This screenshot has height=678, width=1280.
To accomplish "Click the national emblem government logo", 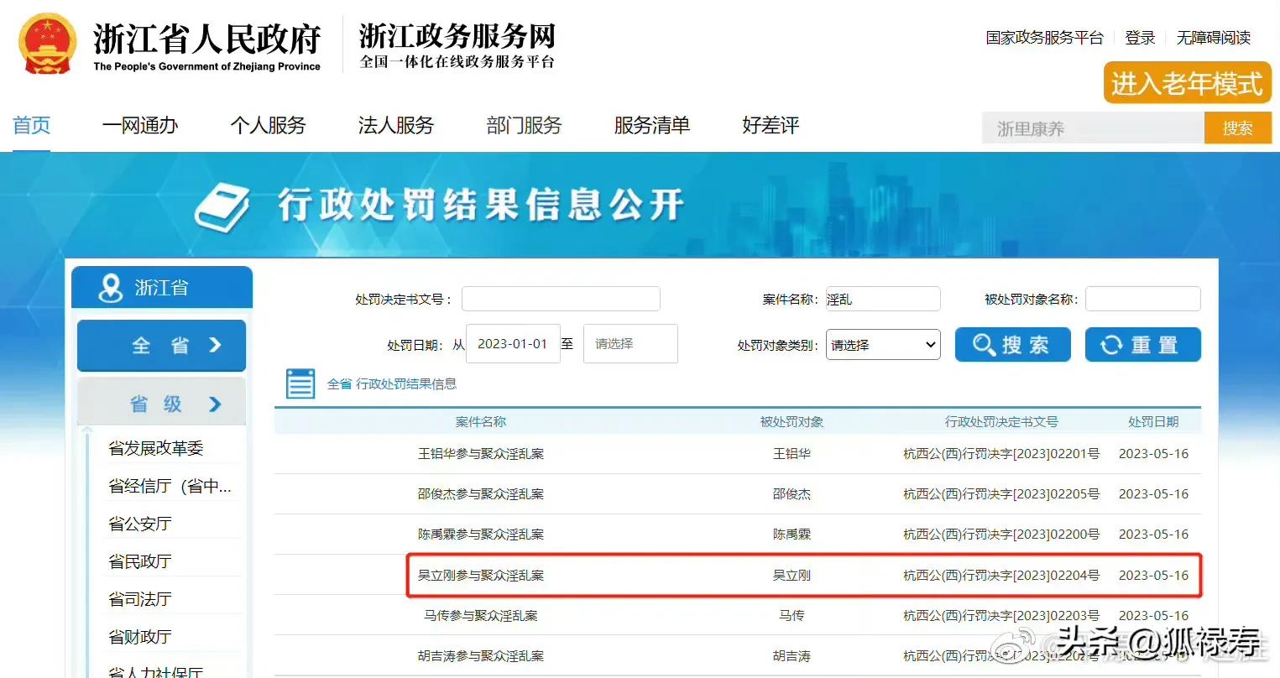I will coord(47,41).
